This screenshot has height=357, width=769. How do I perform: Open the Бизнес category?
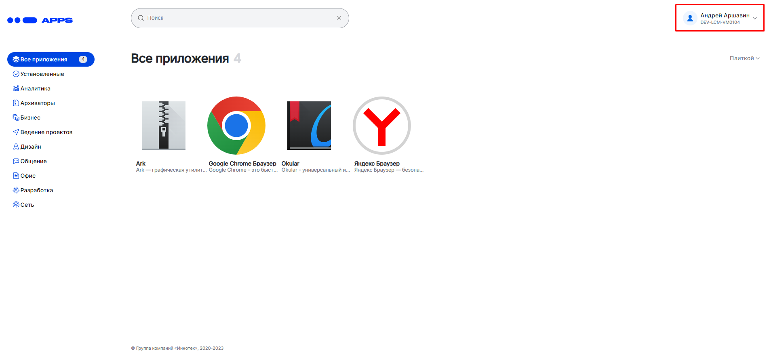tap(30, 118)
